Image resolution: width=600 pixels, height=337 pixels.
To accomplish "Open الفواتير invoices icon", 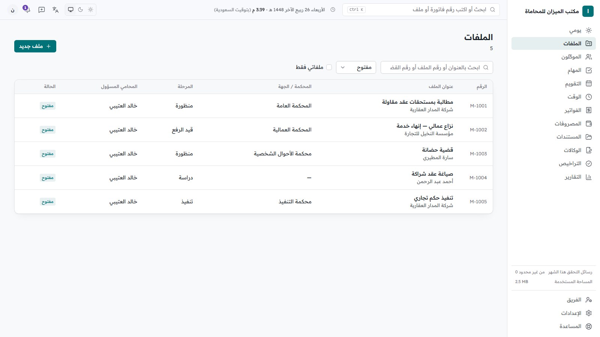I will click(589, 110).
